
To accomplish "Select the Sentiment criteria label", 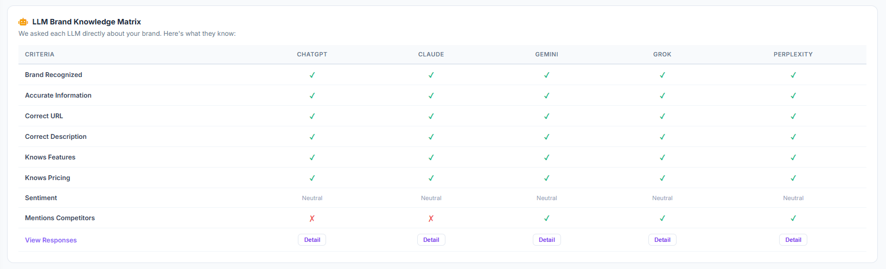I will (x=41, y=198).
